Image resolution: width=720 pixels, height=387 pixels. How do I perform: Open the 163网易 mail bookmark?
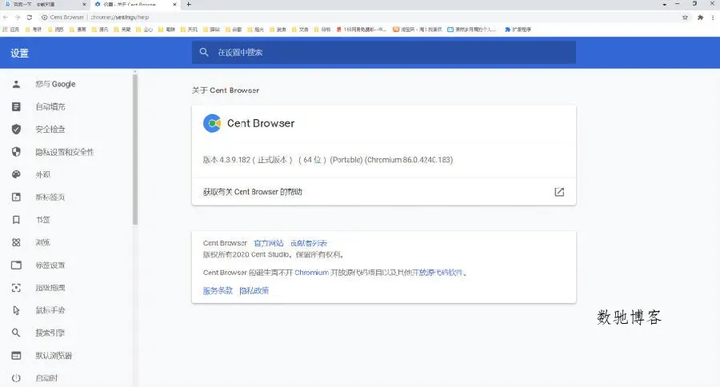[x=362, y=30]
